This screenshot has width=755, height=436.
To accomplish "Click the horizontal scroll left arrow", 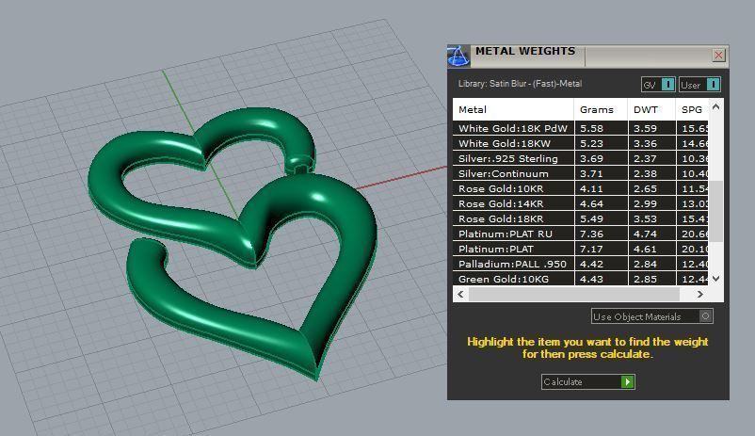I will [460, 294].
